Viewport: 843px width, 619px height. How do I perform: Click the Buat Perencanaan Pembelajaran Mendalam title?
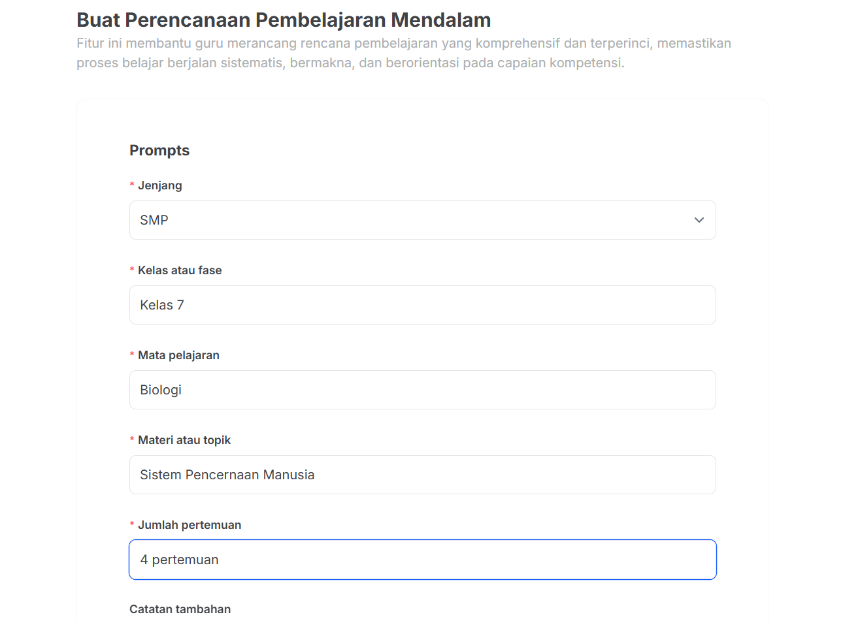click(x=284, y=20)
